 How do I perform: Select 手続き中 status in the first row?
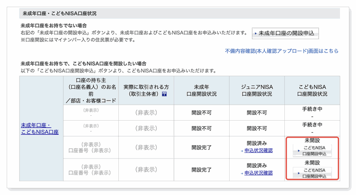(x=312, y=109)
